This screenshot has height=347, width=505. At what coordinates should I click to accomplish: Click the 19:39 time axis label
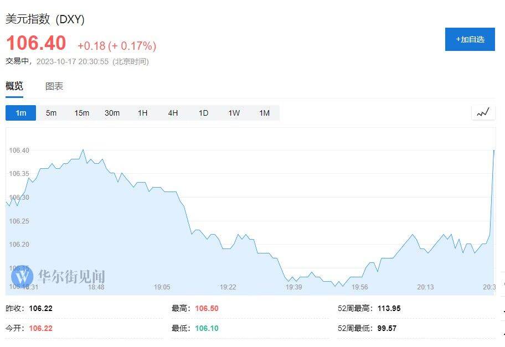293,287
